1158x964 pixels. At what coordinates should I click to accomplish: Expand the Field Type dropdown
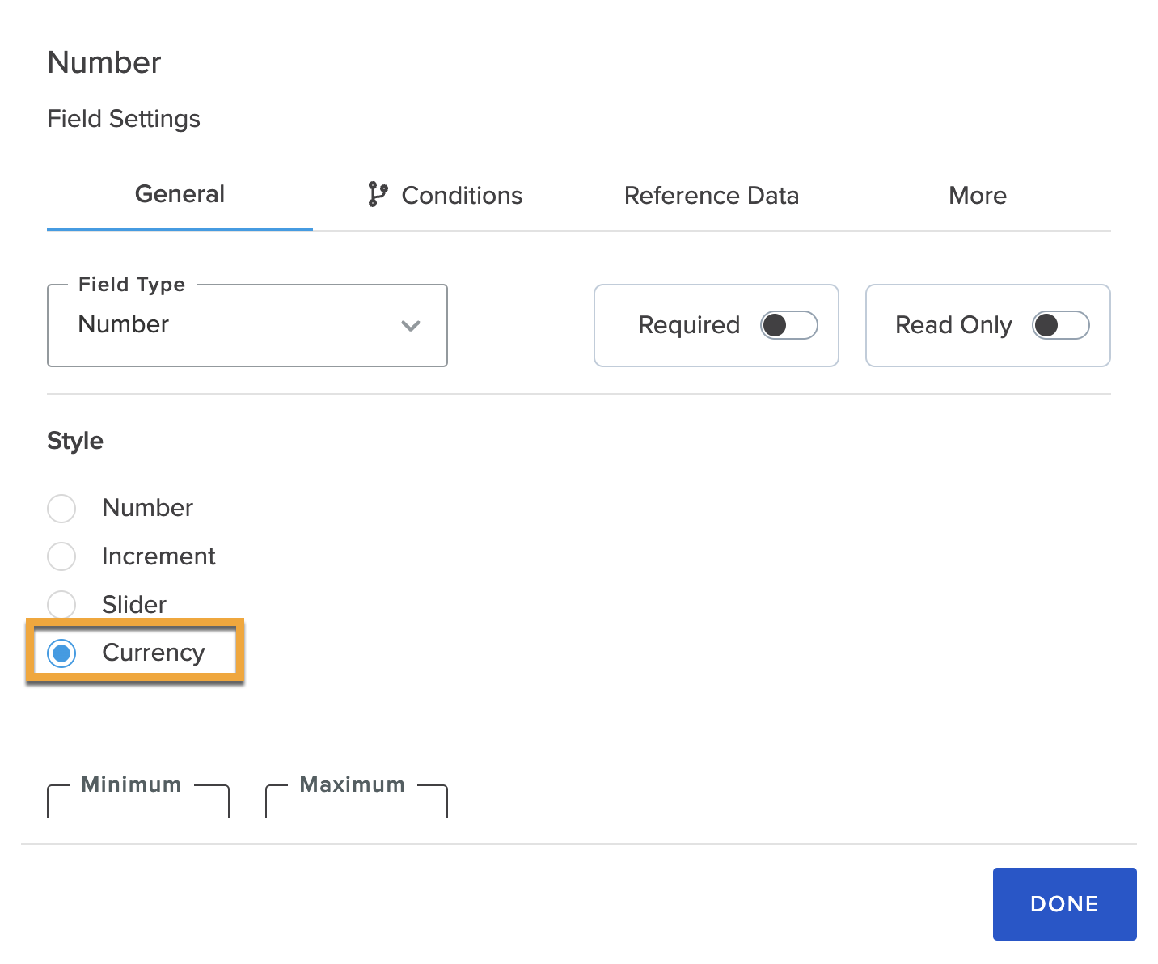247,325
